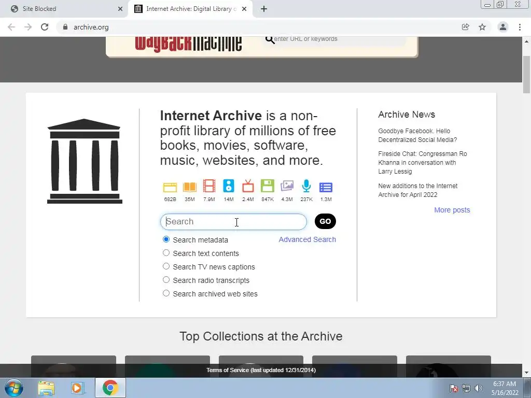Open Windows Start menu
Screen dimensions: 531x398
(14, 388)
